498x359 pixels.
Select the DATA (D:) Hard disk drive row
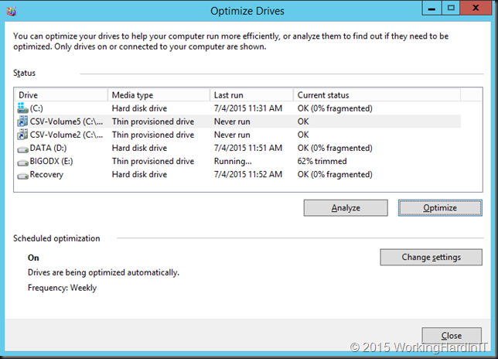(237, 148)
